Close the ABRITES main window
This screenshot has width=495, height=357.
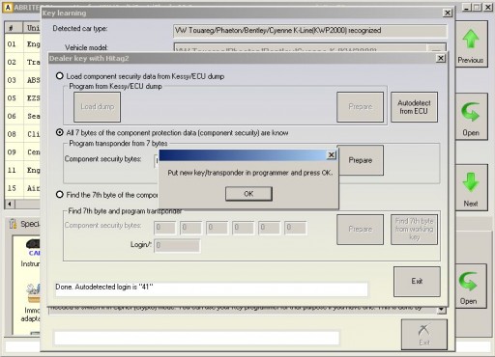pyautogui.click(x=488, y=8)
